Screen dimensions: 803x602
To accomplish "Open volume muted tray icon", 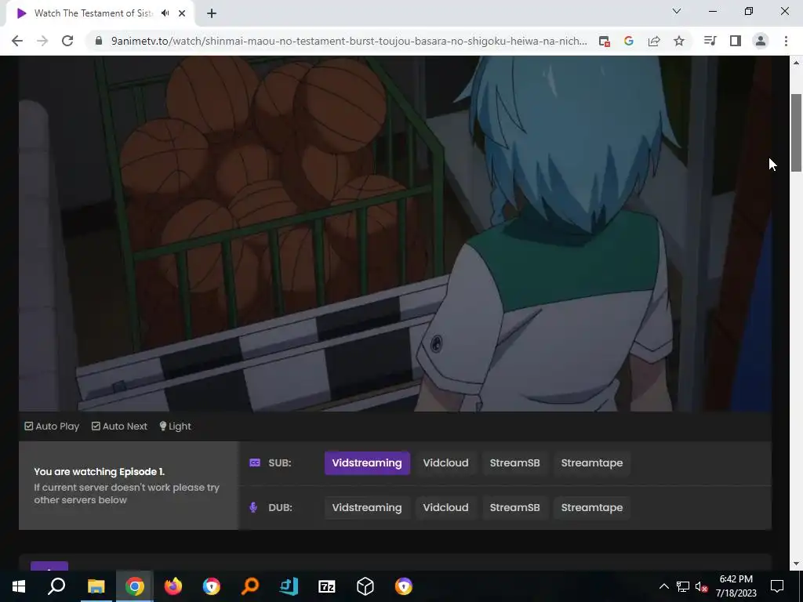I will (701, 586).
